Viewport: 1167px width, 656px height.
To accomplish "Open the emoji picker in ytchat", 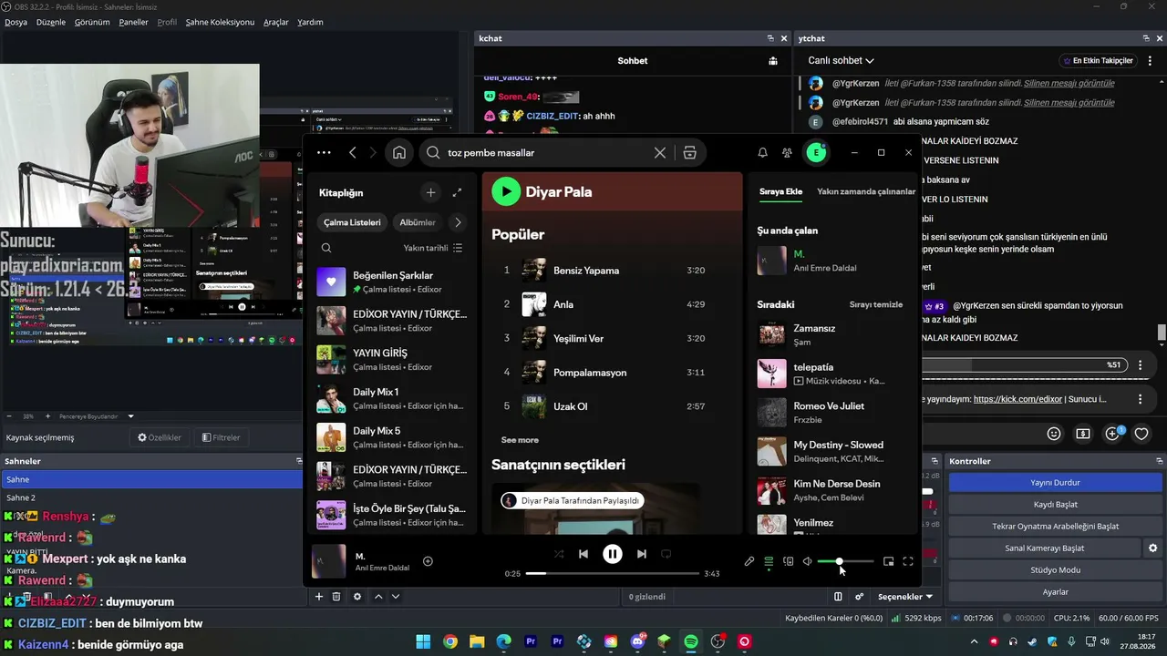I will pyautogui.click(x=1054, y=434).
